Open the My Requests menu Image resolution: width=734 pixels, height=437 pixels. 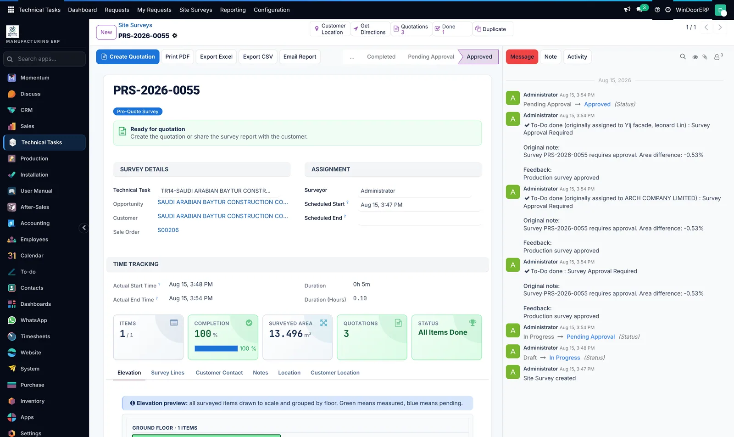coord(154,10)
